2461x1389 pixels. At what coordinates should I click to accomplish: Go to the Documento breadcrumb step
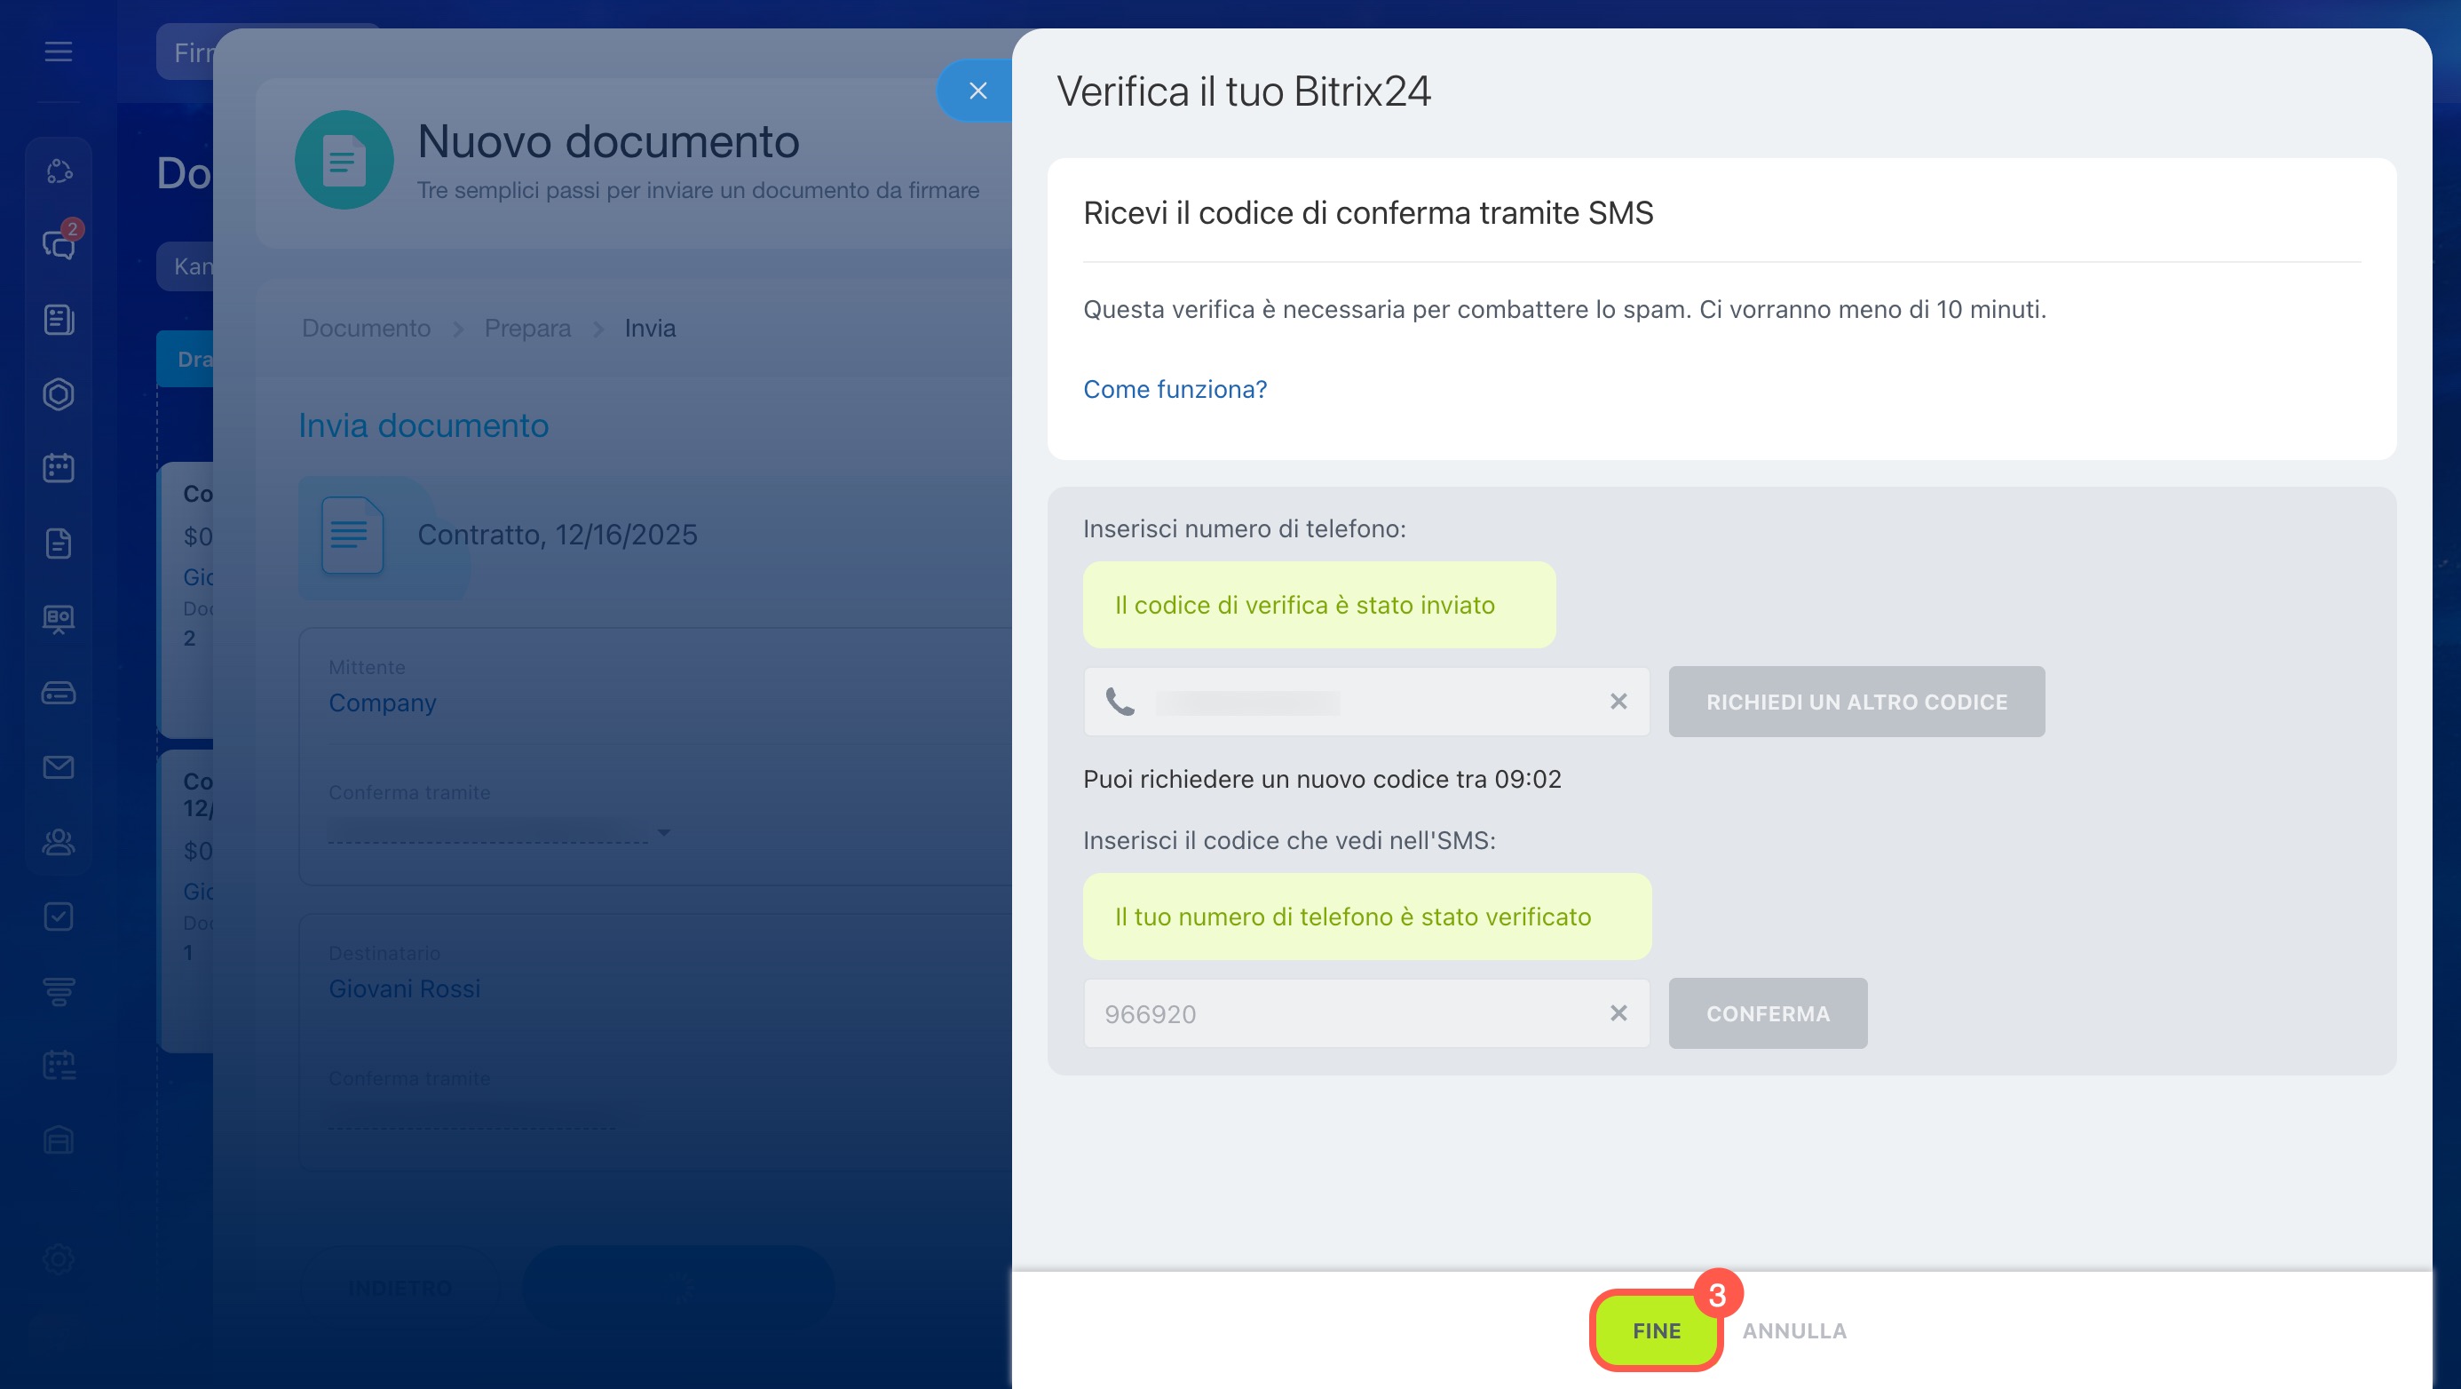pos(366,328)
